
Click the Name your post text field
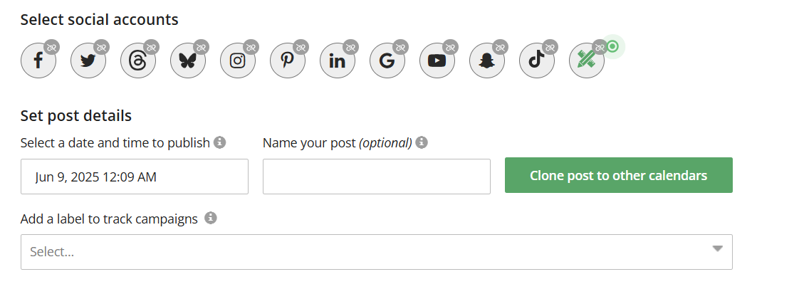(x=376, y=177)
